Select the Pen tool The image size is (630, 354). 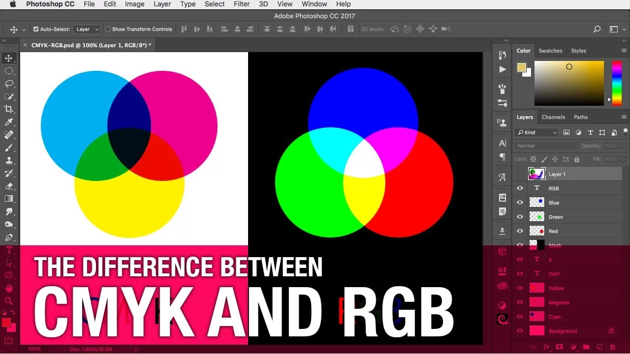[9, 237]
